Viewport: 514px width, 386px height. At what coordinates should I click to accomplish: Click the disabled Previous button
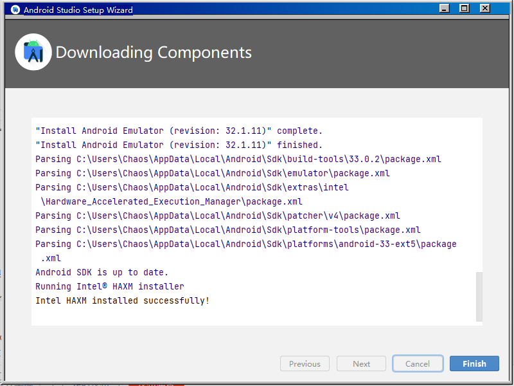point(305,363)
